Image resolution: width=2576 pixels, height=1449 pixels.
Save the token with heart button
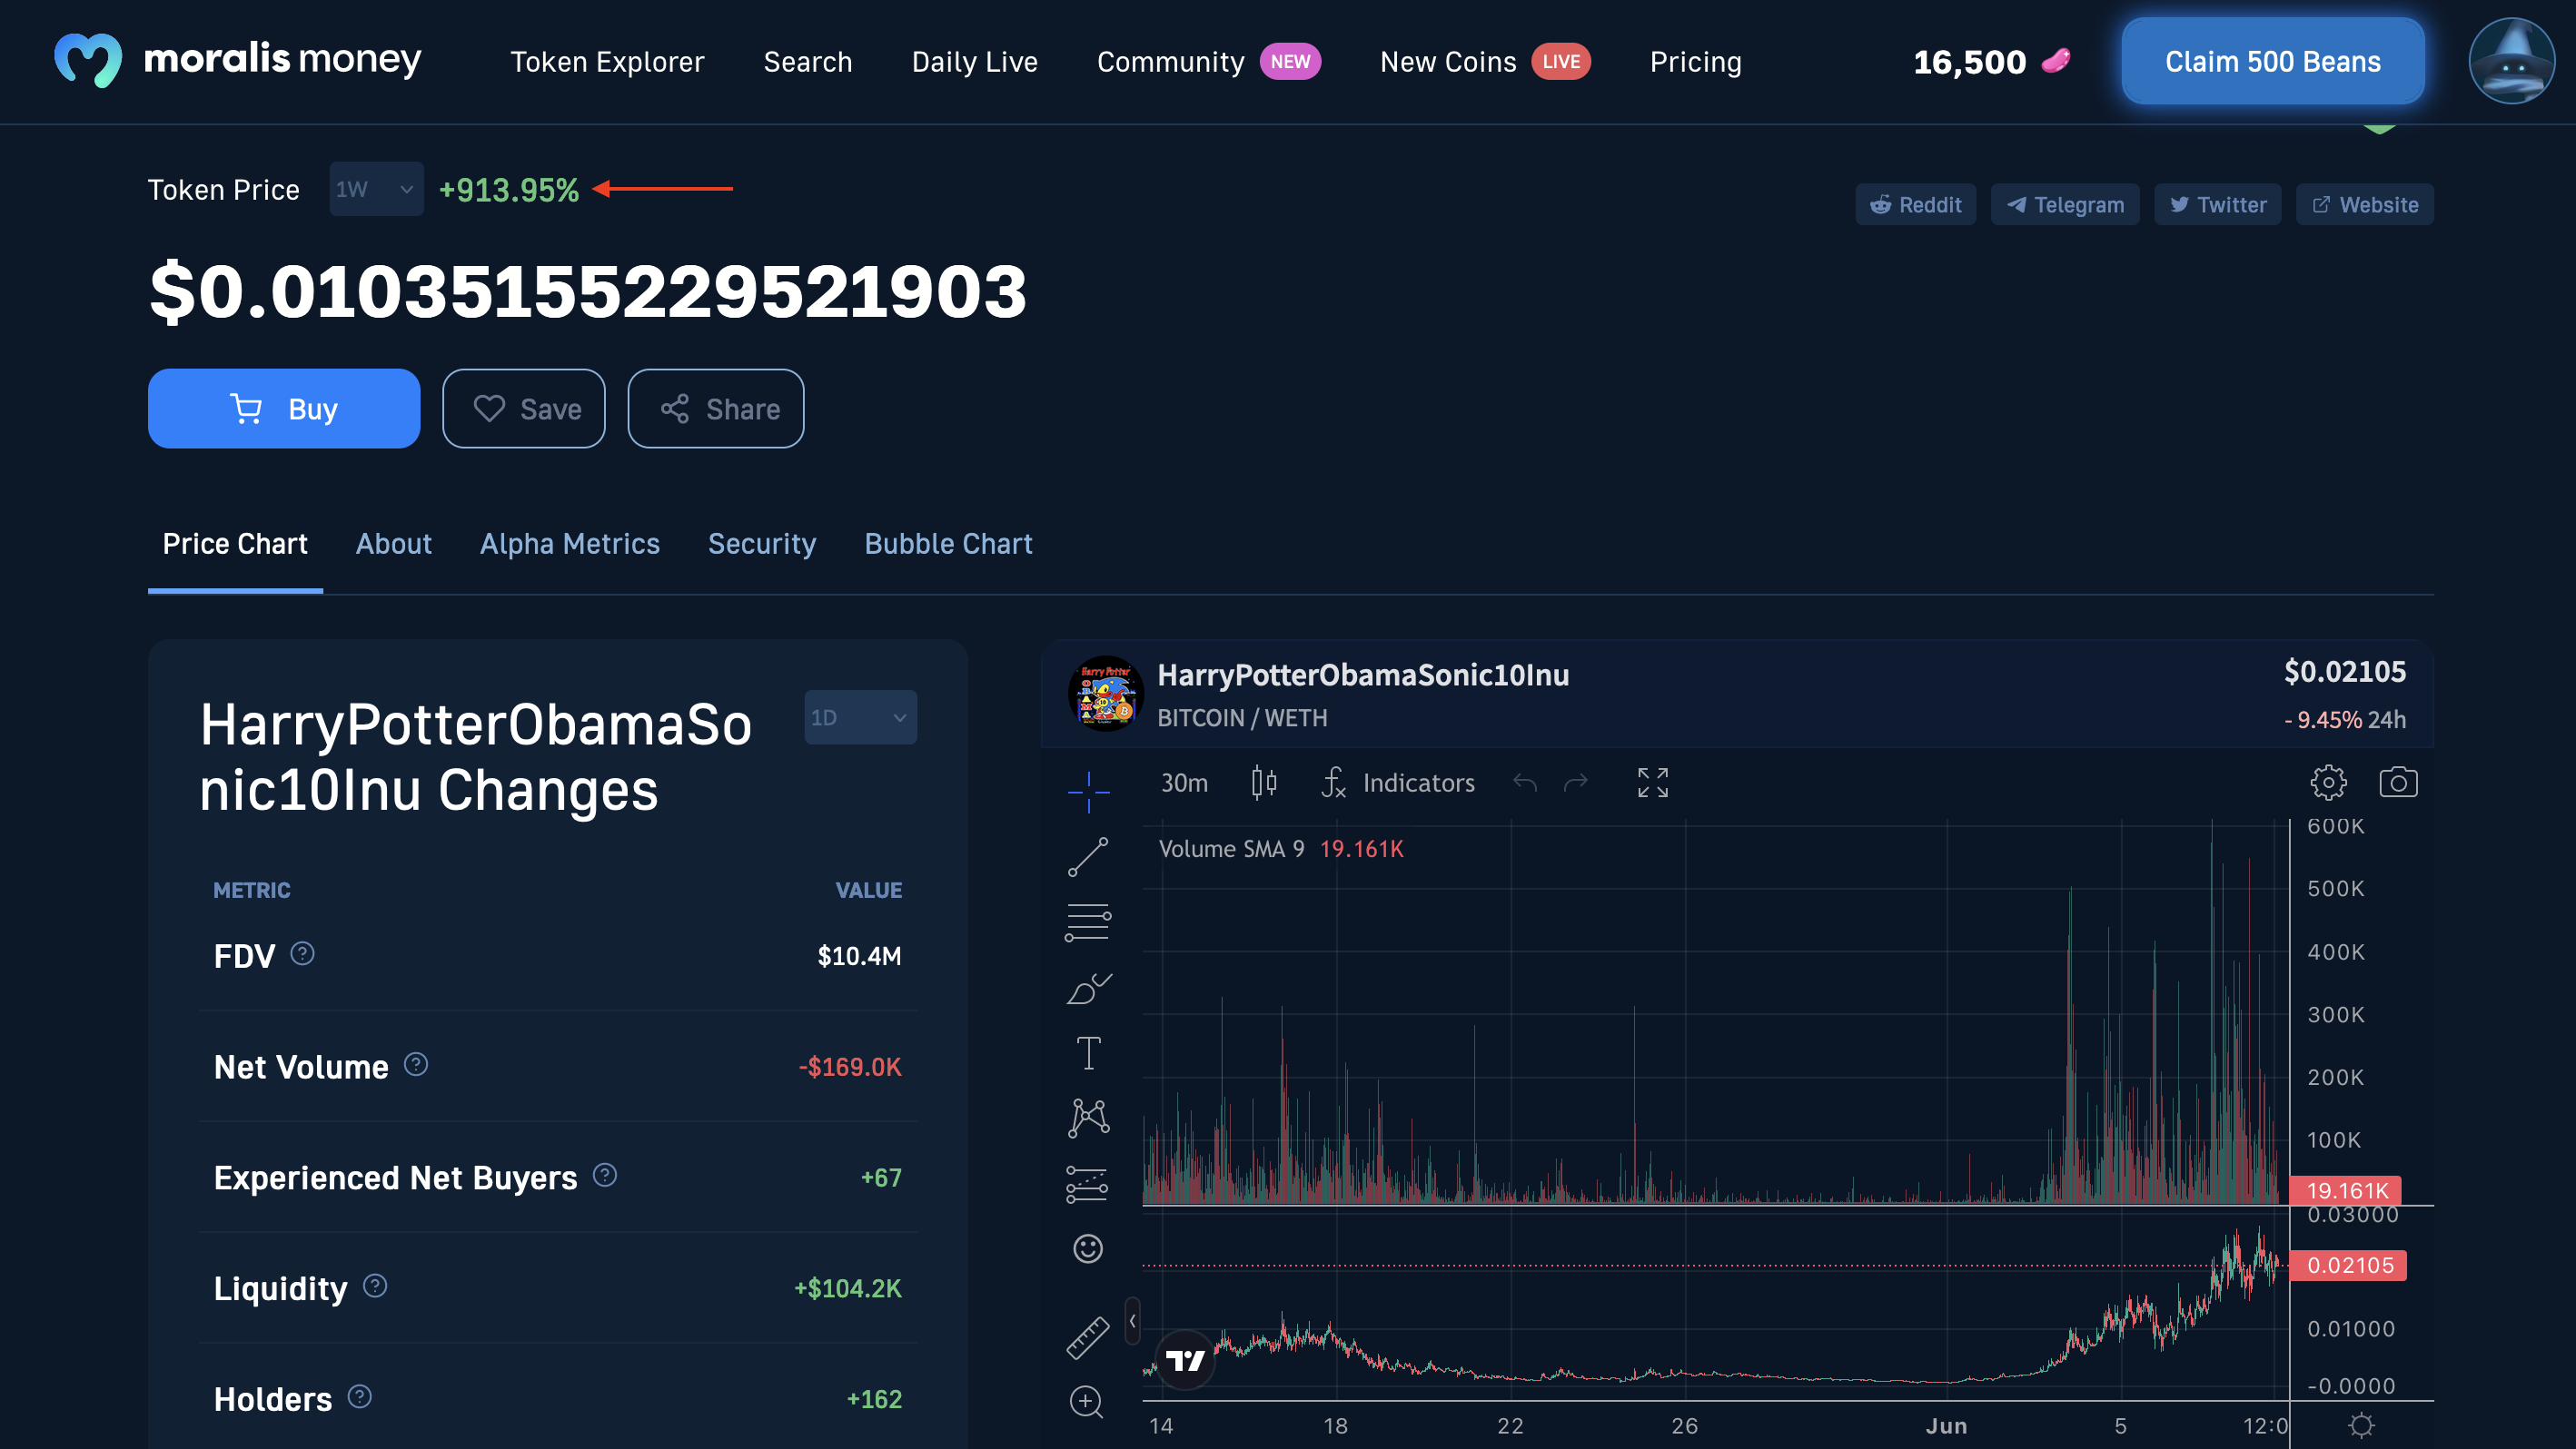point(524,409)
